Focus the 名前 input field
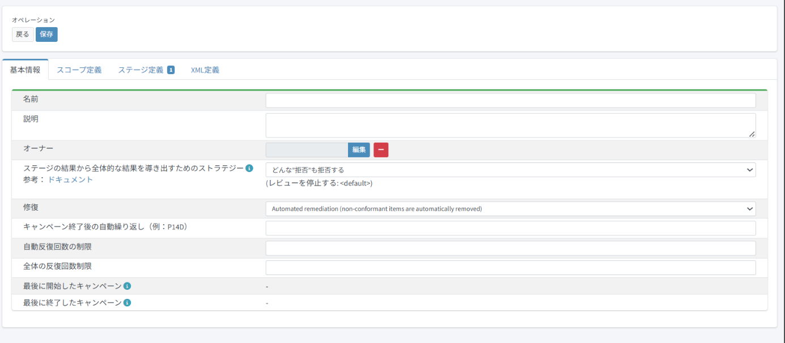Viewport: 785px width, 343px height. (x=511, y=101)
